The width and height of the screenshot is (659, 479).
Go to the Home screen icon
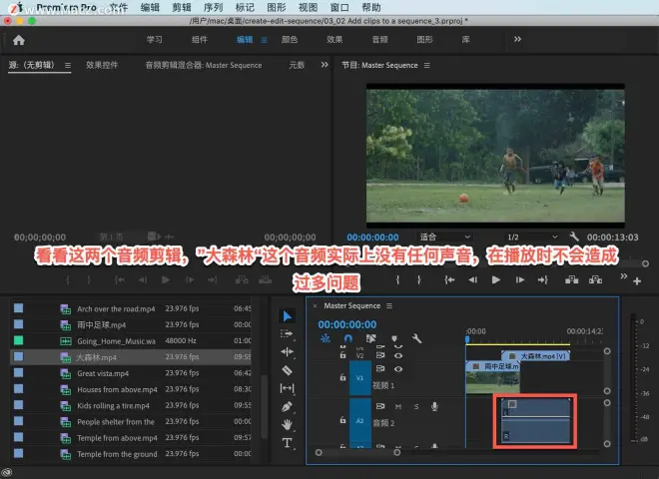pyautogui.click(x=19, y=40)
